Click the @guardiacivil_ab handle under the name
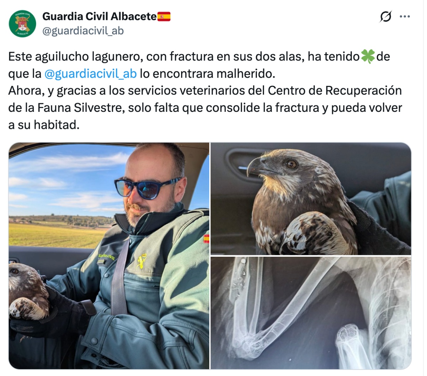This screenshot has width=427, height=376. pos(83,31)
